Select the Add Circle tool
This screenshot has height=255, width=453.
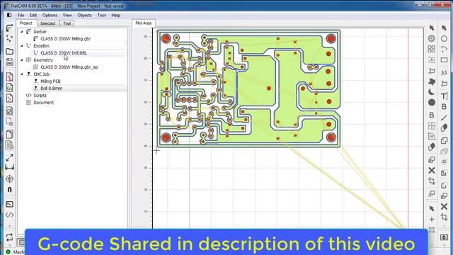(444, 38)
